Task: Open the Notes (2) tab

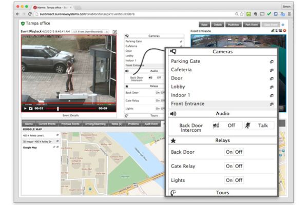Action: [117, 124]
